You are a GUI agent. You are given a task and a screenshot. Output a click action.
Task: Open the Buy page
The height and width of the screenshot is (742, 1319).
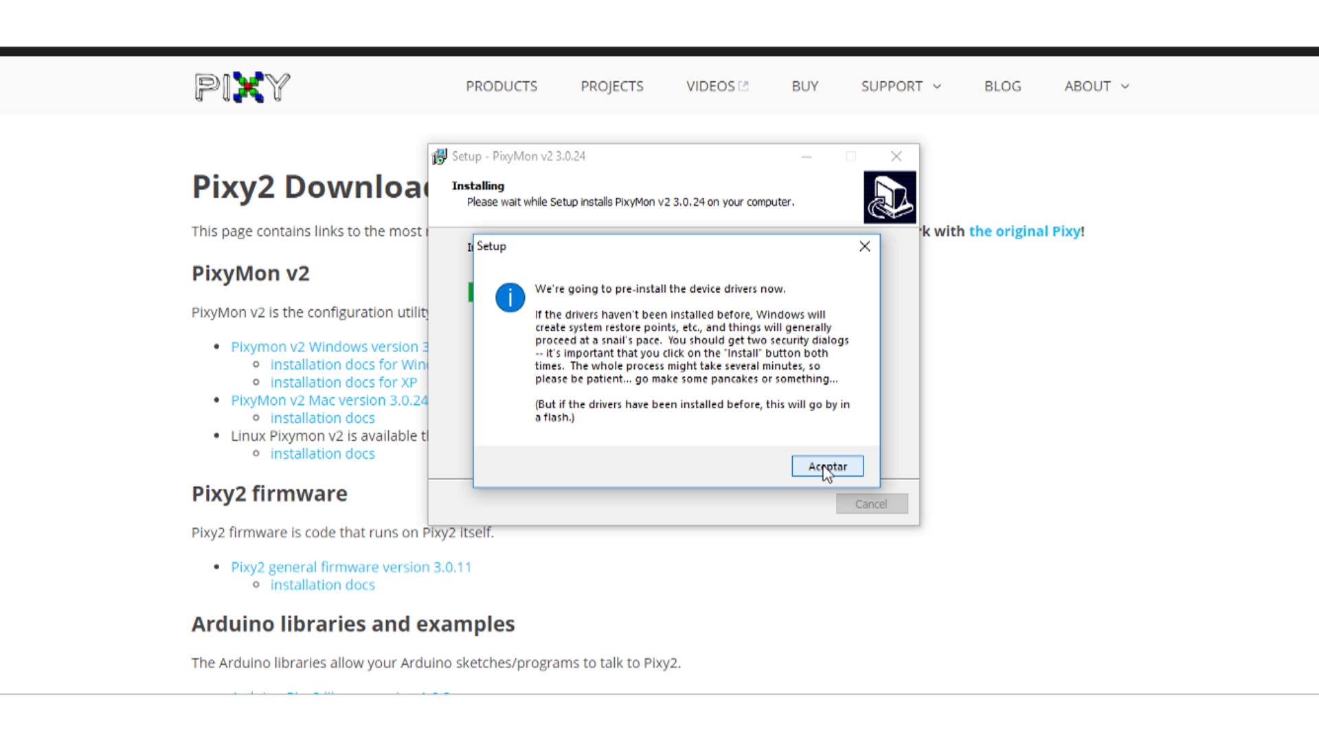[804, 87]
